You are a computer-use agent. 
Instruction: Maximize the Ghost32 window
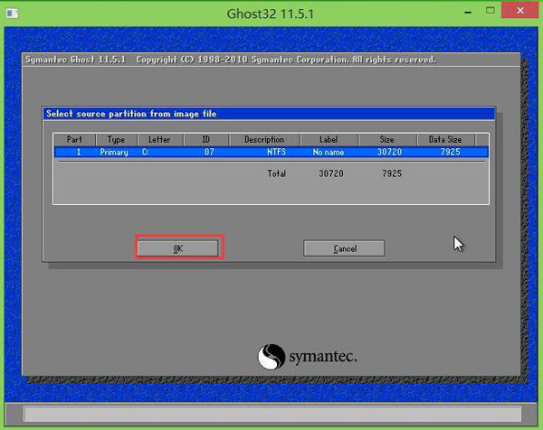click(x=490, y=10)
